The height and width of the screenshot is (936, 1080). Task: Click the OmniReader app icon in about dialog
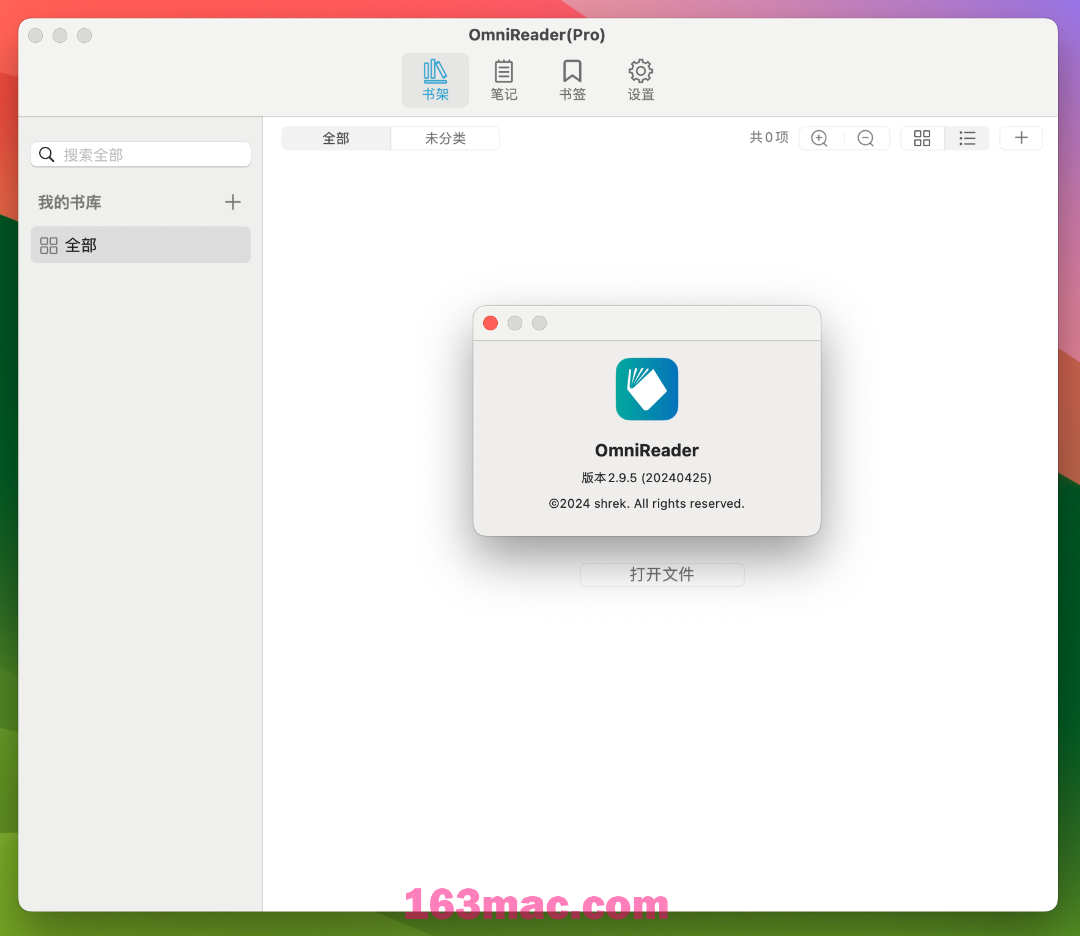pyautogui.click(x=647, y=389)
